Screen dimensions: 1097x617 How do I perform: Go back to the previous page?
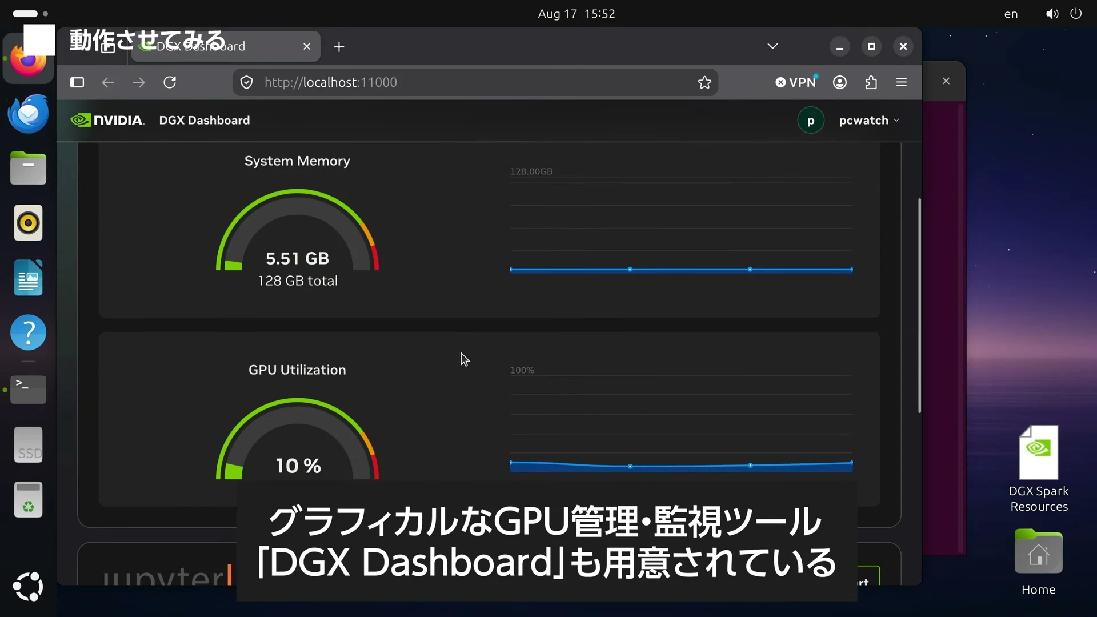[108, 82]
